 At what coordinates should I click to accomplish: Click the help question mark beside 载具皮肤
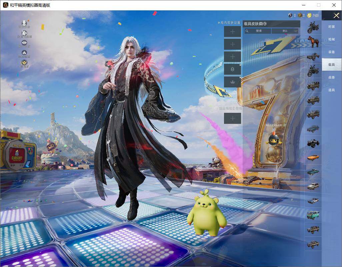point(265,24)
